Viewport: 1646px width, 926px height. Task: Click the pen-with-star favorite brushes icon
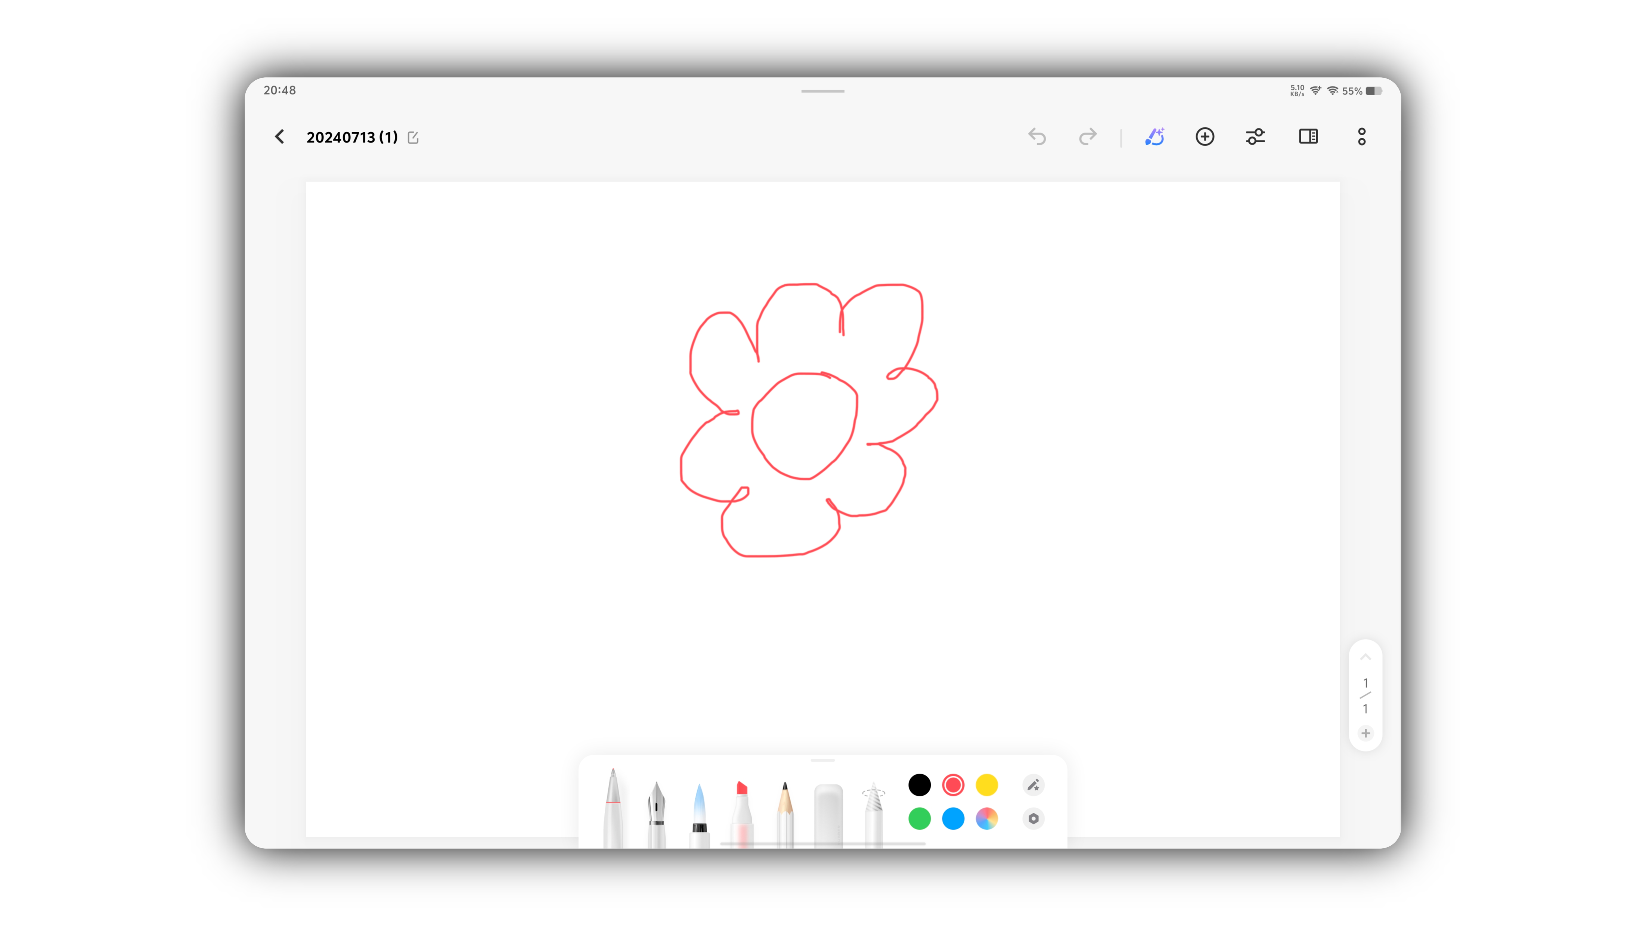point(1033,785)
